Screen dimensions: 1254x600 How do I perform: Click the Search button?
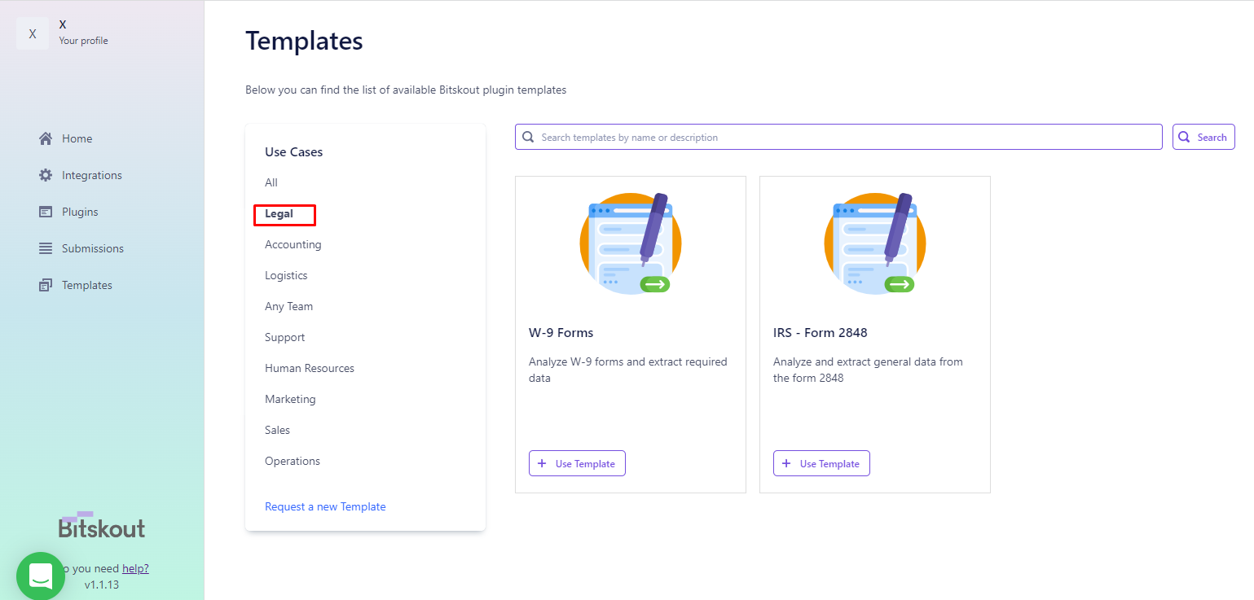tap(1203, 137)
